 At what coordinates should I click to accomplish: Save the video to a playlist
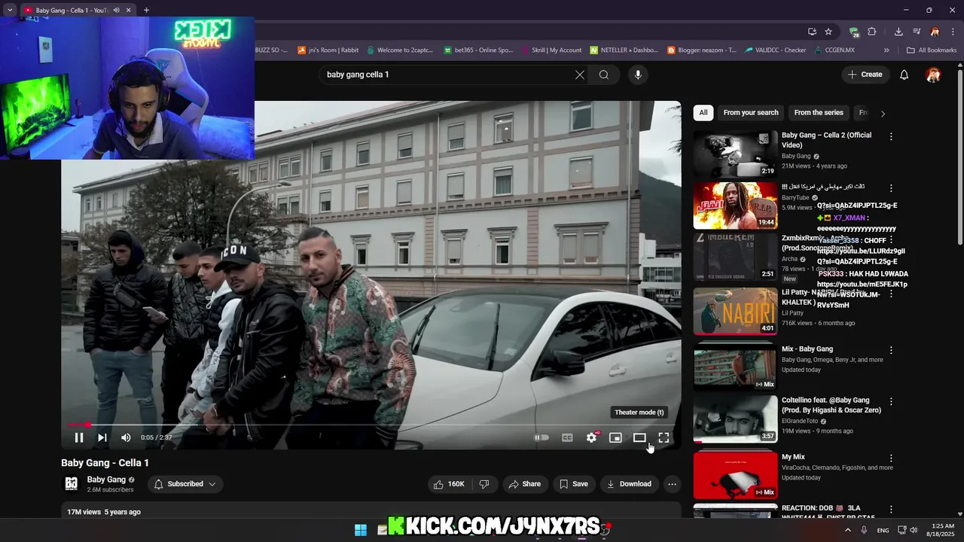[x=573, y=484]
